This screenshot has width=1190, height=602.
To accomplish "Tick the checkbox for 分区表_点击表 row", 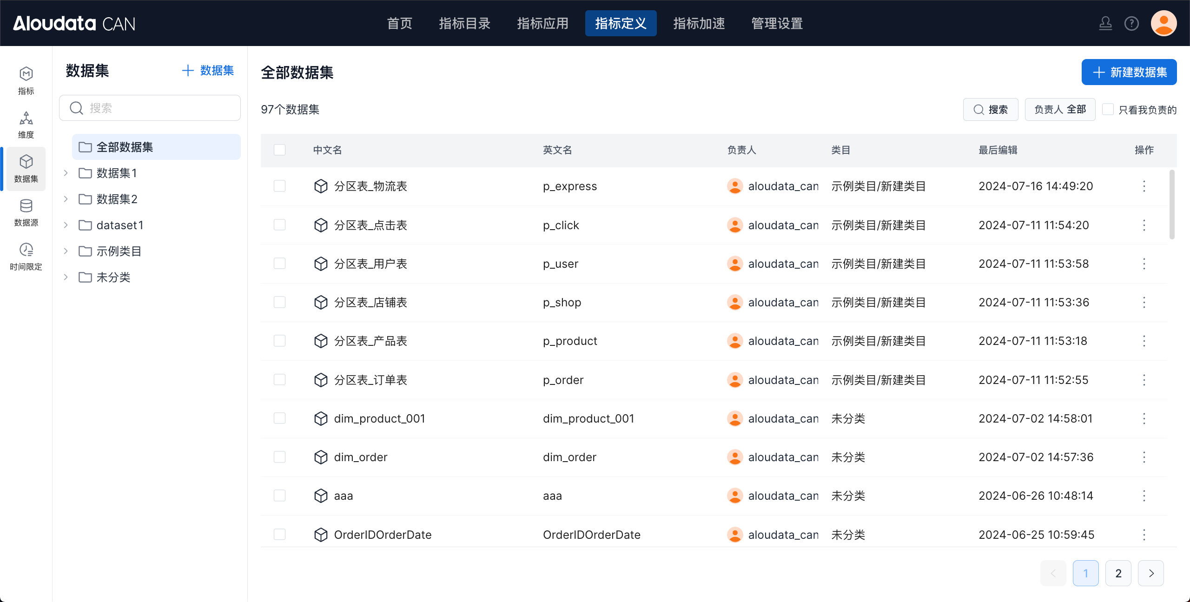I will pyautogui.click(x=279, y=225).
